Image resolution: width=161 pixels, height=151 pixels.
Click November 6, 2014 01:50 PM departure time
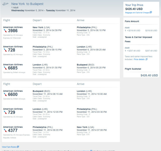pos(47,68)
